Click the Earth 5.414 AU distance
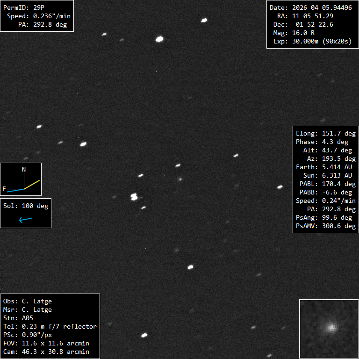 (x=325, y=167)
